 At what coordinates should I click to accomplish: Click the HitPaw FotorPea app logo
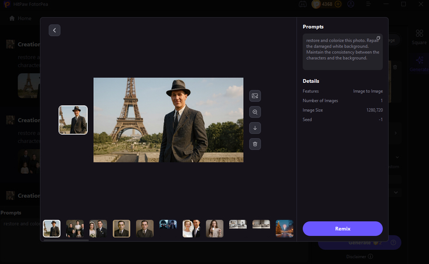point(7,4)
